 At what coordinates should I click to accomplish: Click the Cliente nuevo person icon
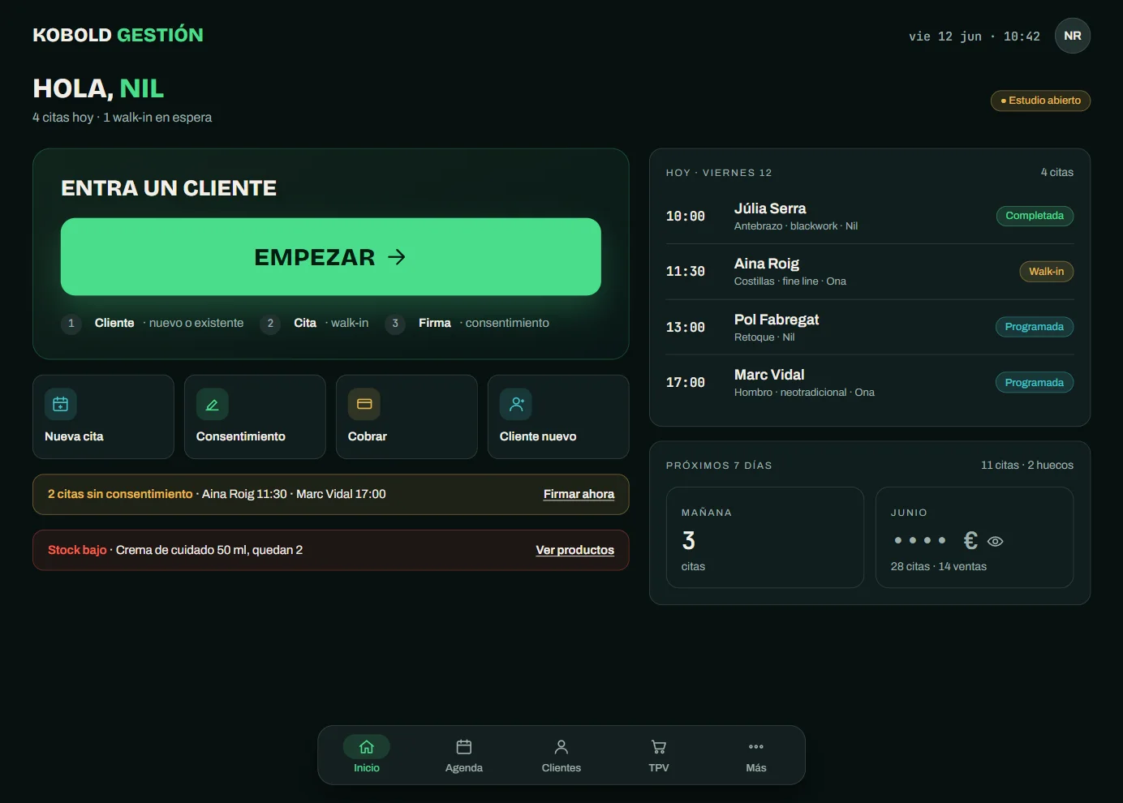click(516, 404)
